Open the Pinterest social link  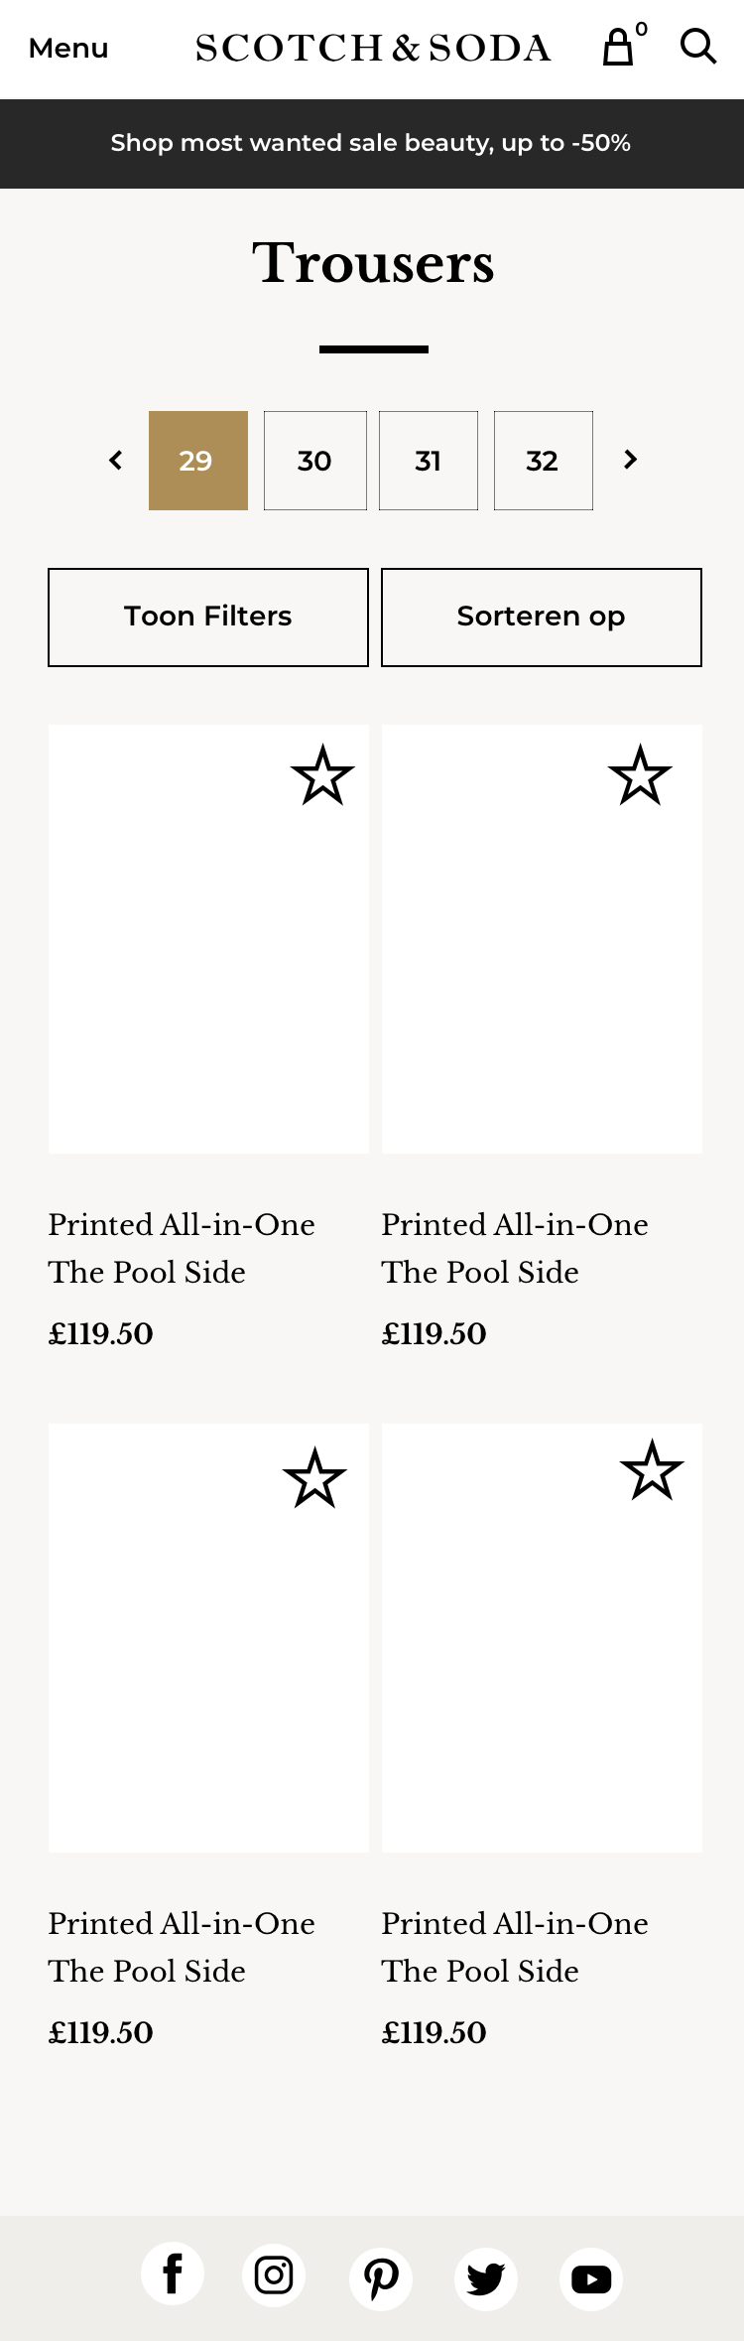click(381, 2278)
